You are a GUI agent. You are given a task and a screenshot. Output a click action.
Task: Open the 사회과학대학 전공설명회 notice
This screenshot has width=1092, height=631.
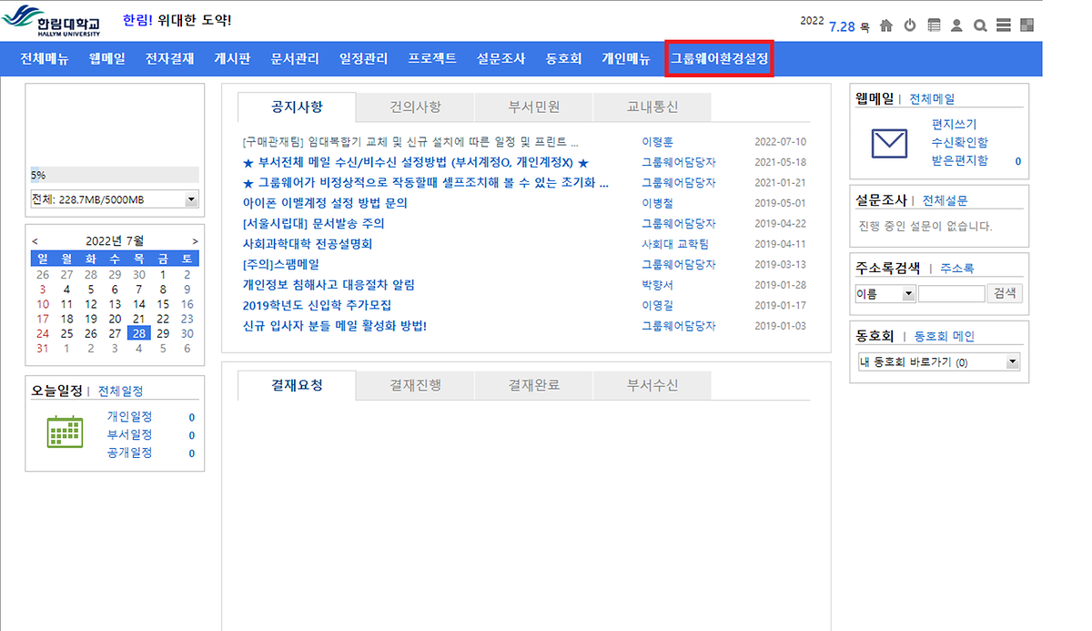308,244
